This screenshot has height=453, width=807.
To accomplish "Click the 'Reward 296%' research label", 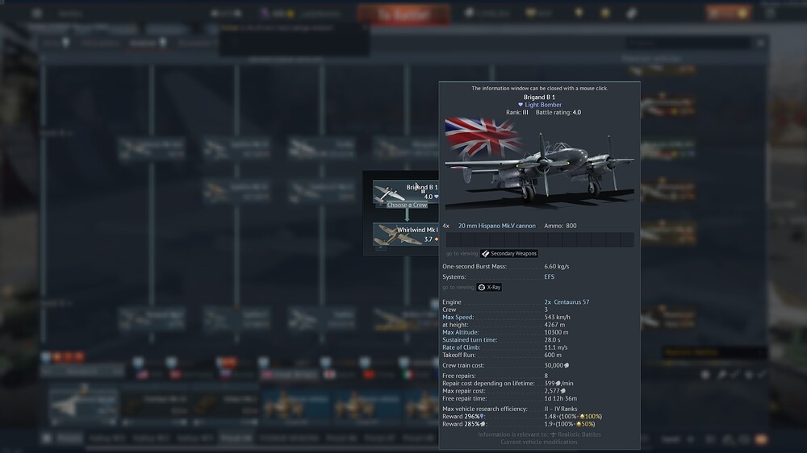I will pyautogui.click(x=463, y=417).
